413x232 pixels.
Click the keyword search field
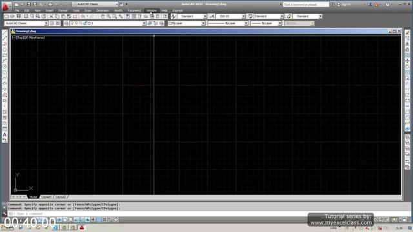[x=306, y=5]
